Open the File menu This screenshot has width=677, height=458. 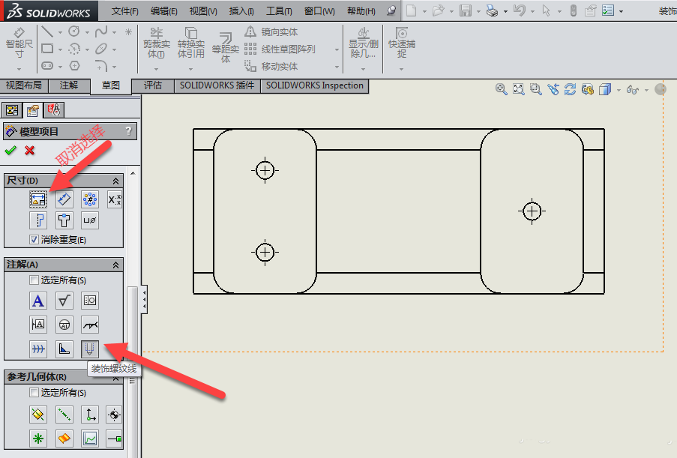[124, 11]
